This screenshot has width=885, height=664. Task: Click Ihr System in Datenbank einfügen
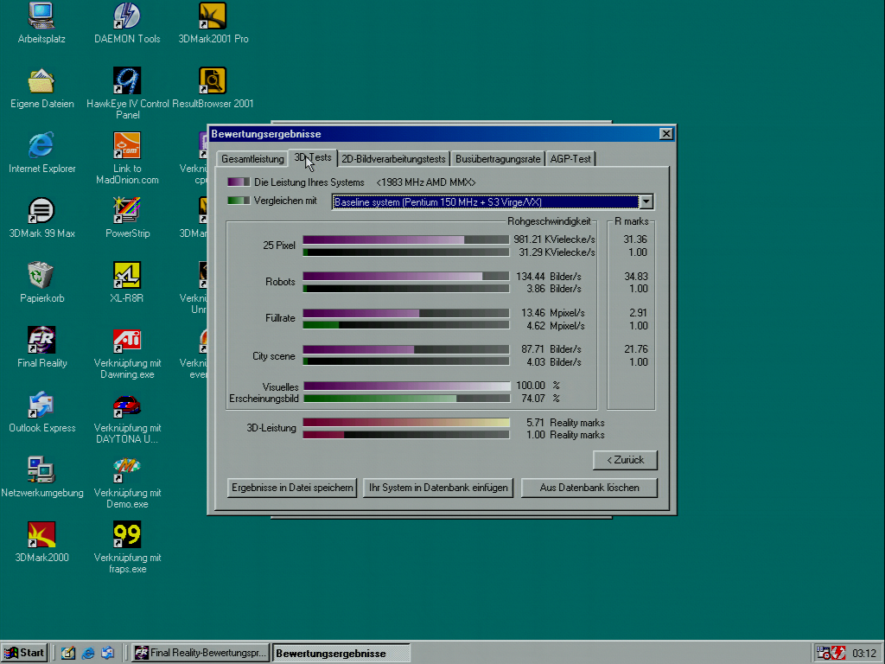(x=438, y=488)
